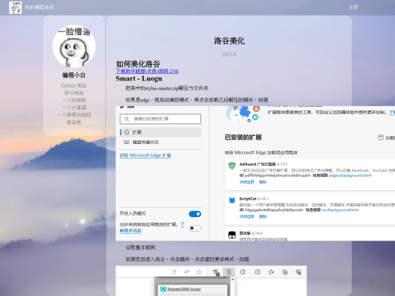Click the 洛谷美化 article title

pos(229,41)
